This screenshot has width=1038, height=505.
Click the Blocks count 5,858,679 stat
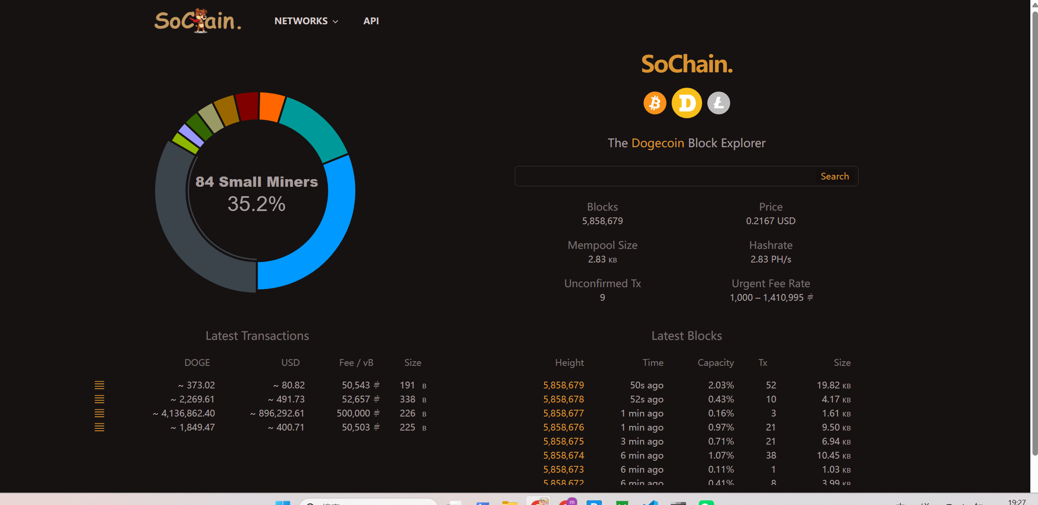602,221
